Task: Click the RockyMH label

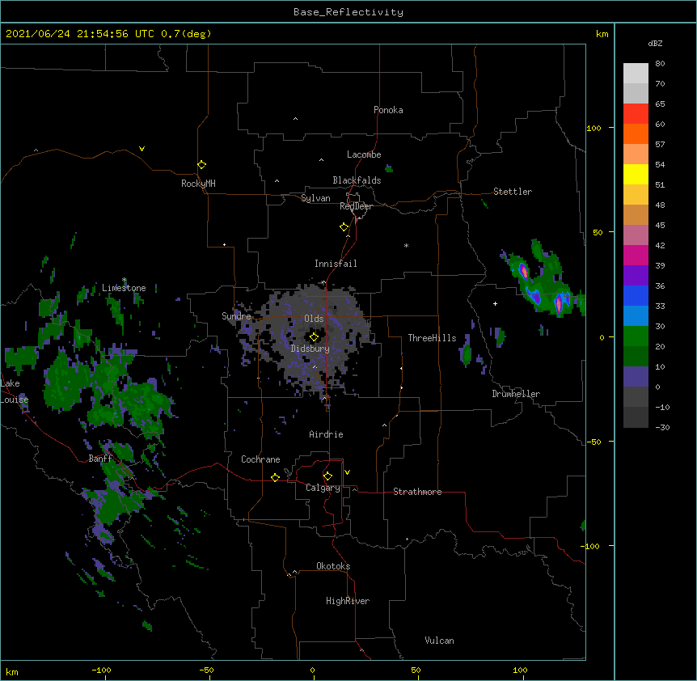Action: pyautogui.click(x=198, y=184)
